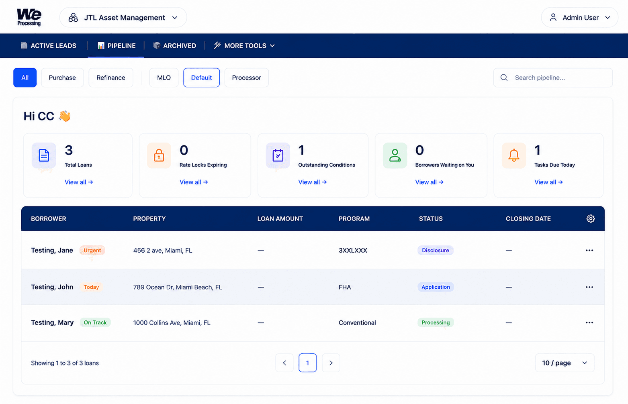This screenshot has width=628, height=404.
Task: Switch to the Archived tab
Action: coord(175,46)
